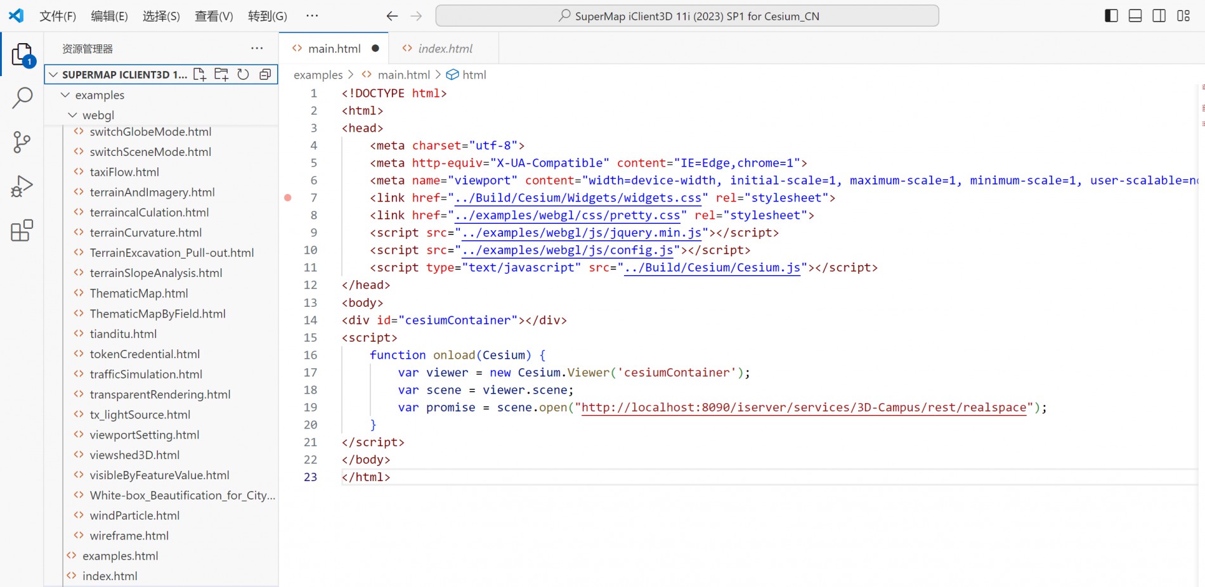Image resolution: width=1205 pixels, height=587 pixels.
Task: Switch to the main.html editor tab
Action: [334, 48]
